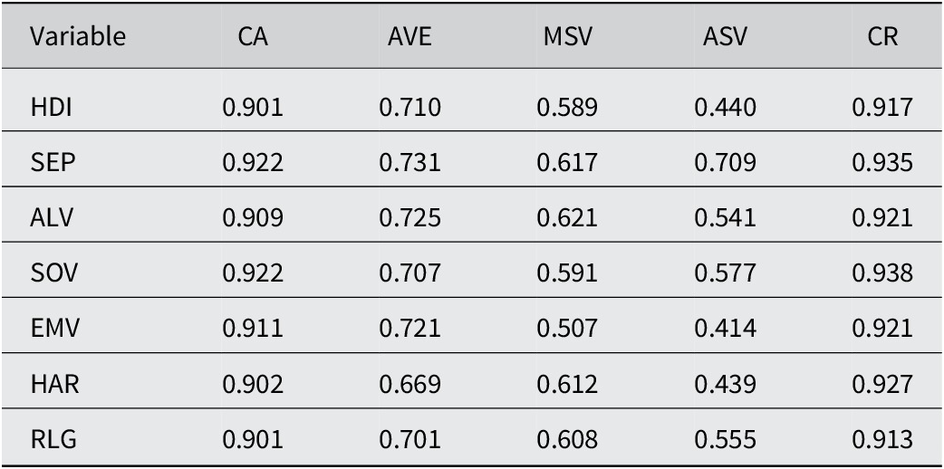The height and width of the screenshot is (469, 944).
Task: Click SOV's CR value 0.938
Action: [882, 274]
